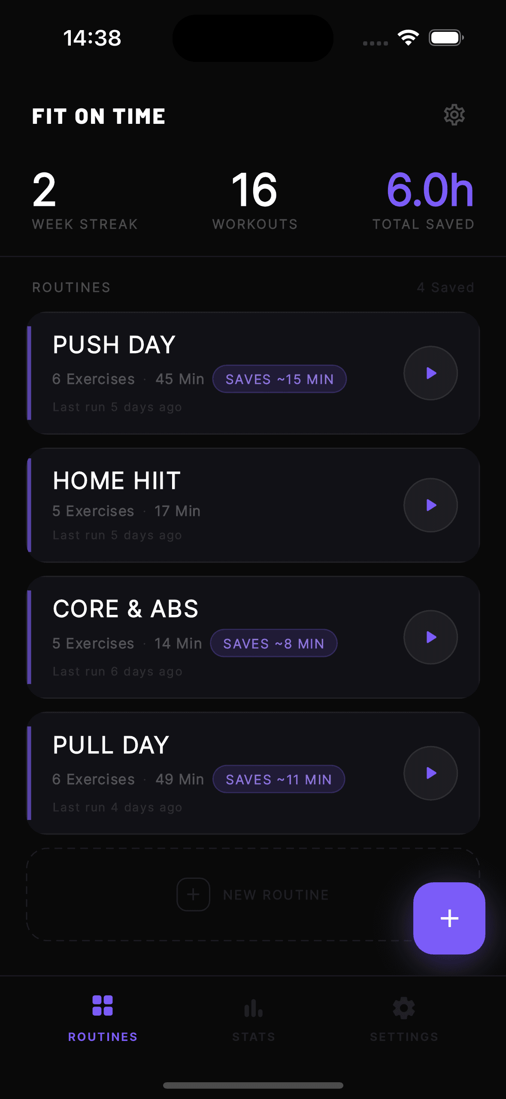Viewport: 506px width, 1099px height.
Task: Tap the battery indicator at top right
Action: click(x=445, y=38)
